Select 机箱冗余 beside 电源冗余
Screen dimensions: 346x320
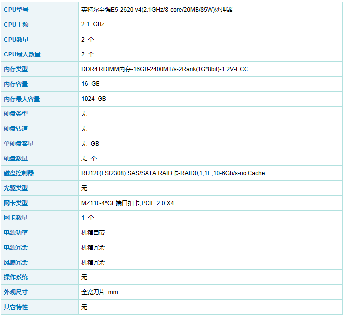[93, 247]
